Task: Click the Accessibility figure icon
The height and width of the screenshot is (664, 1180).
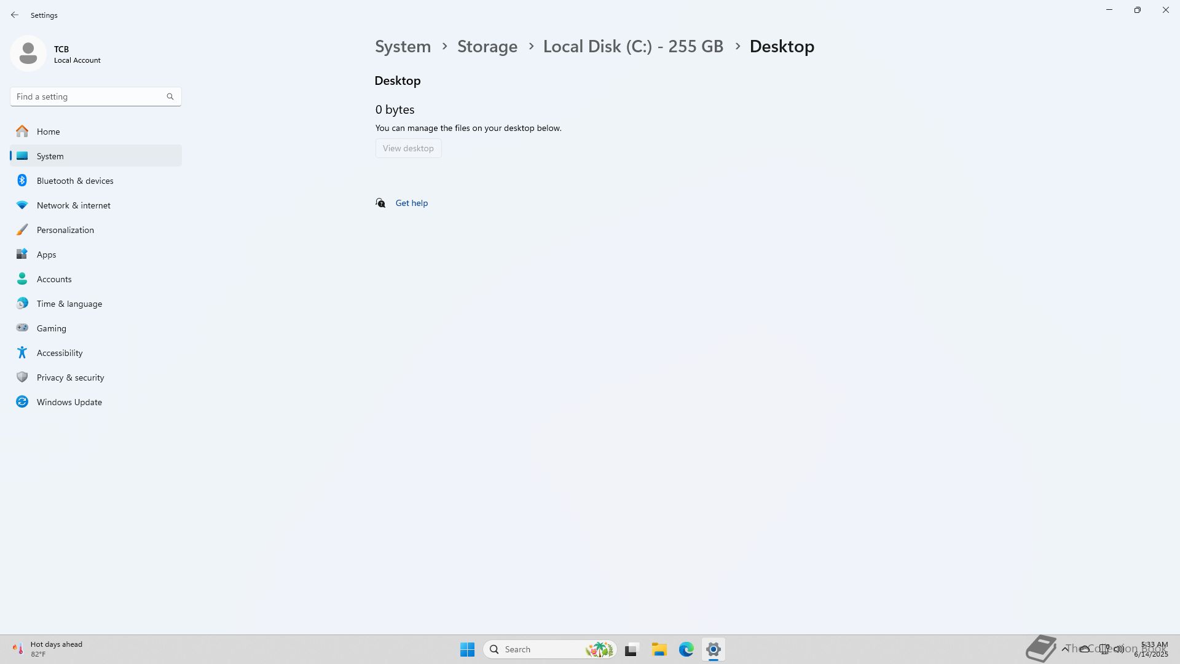Action: click(22, 352)
